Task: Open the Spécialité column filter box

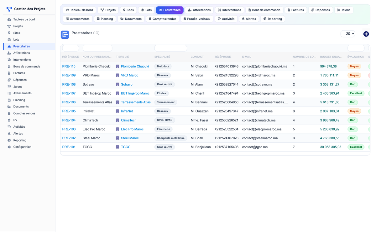Action: [x=170, y=48]
